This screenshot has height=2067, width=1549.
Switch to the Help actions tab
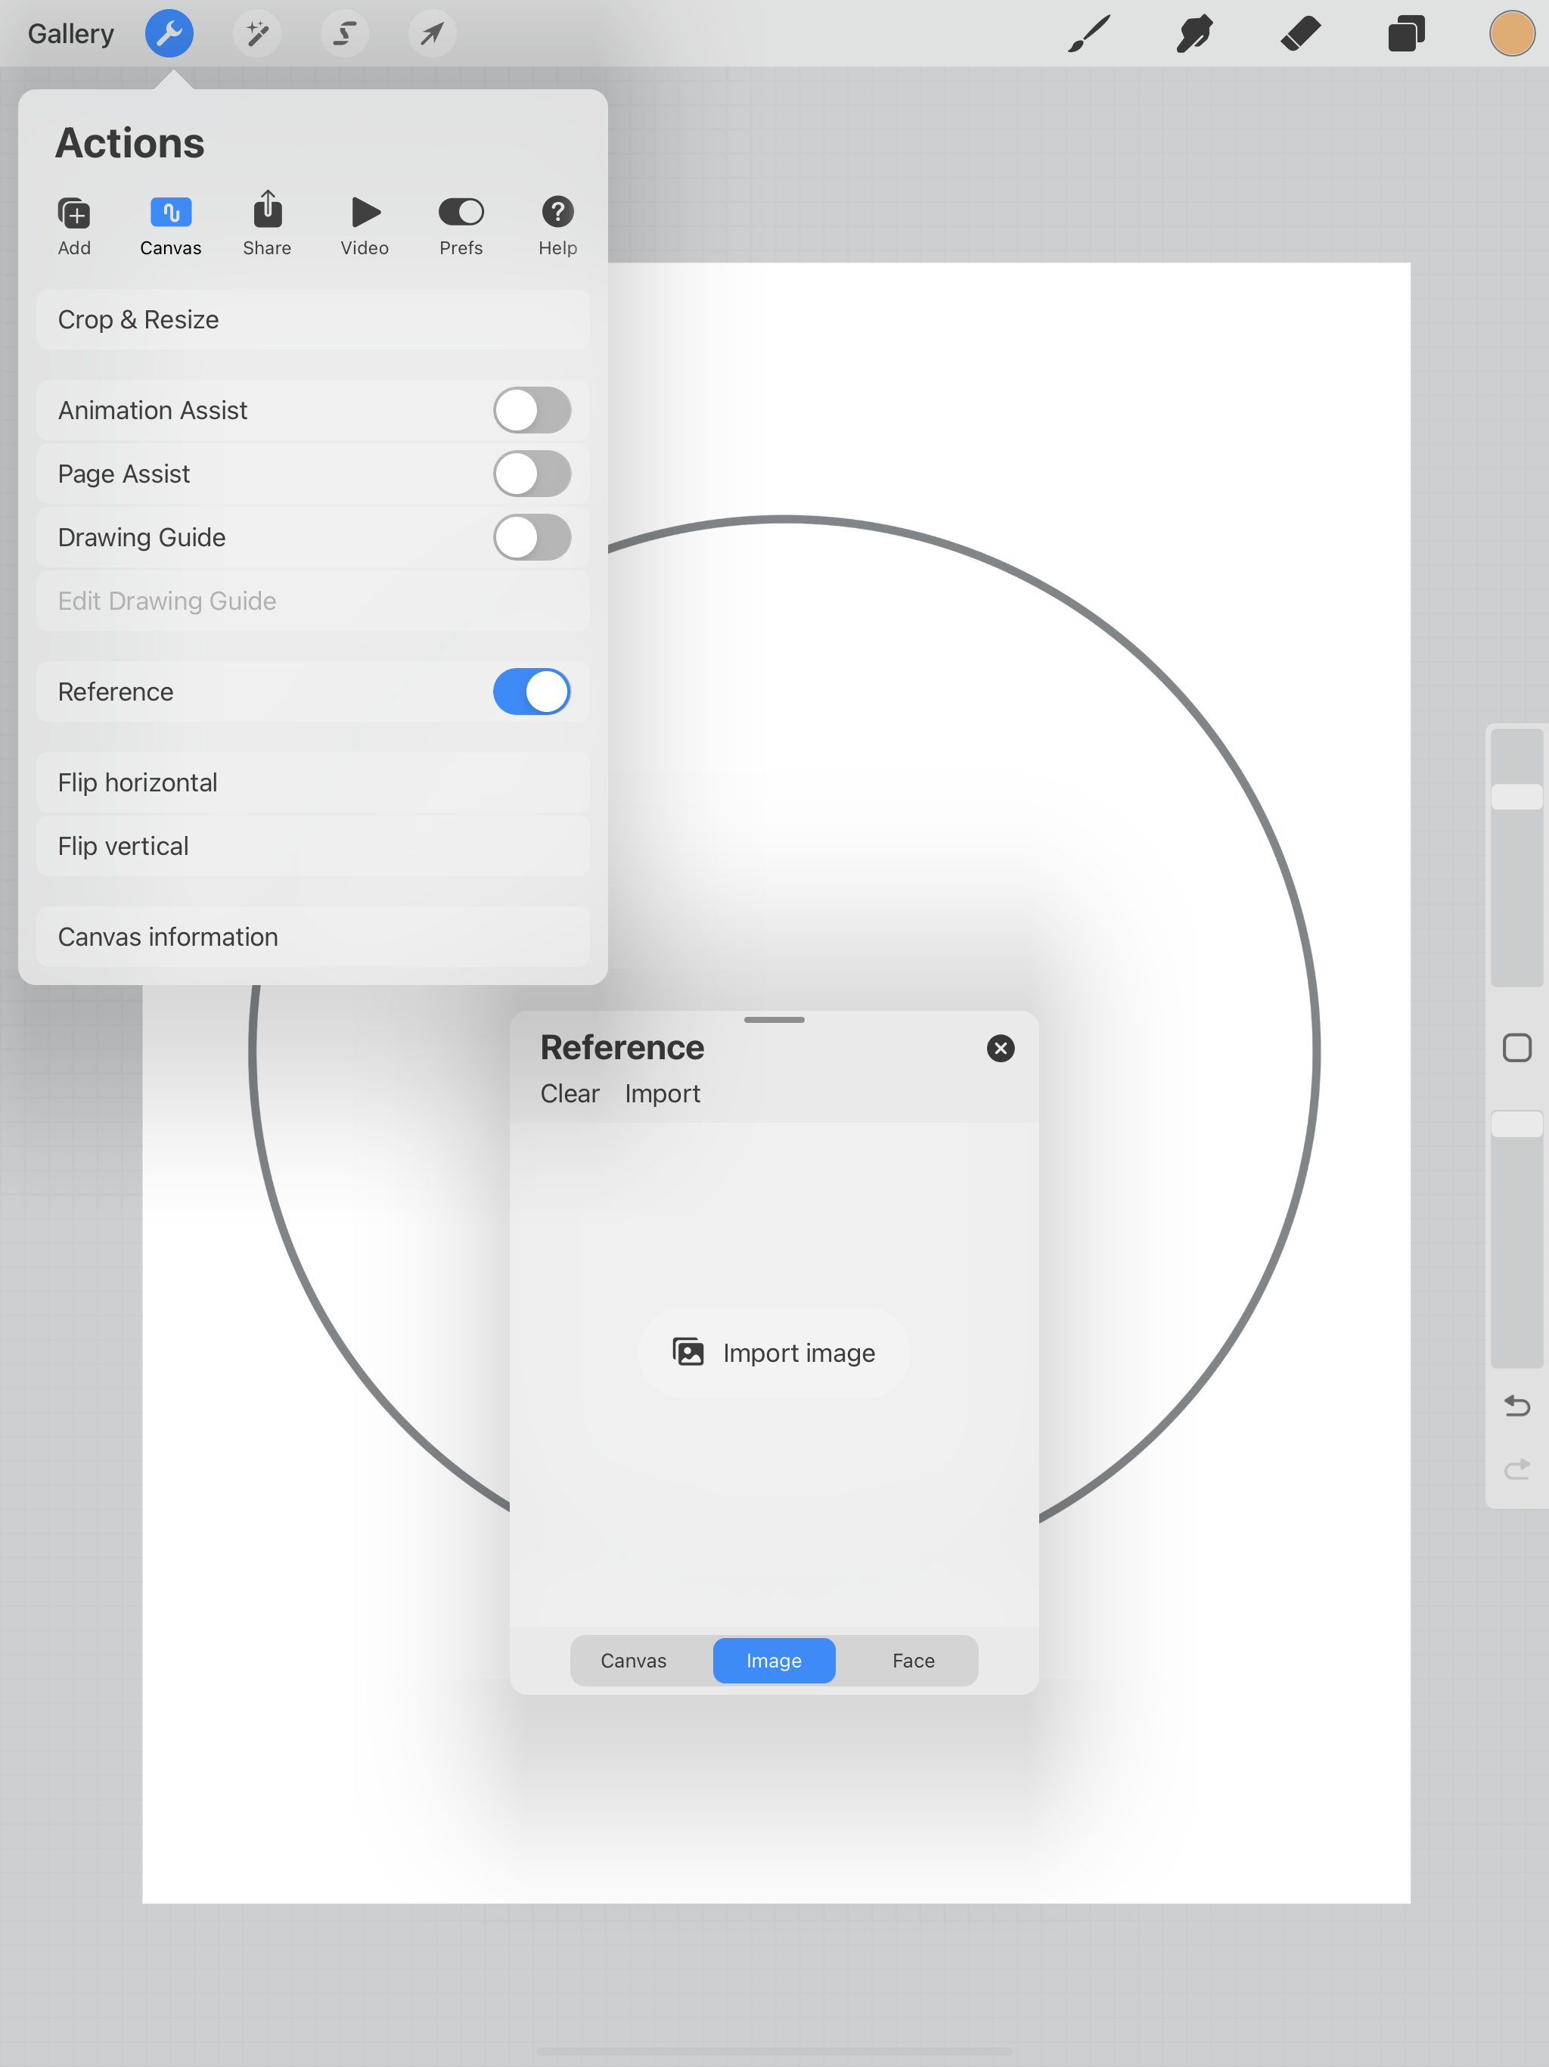point(557,226)
